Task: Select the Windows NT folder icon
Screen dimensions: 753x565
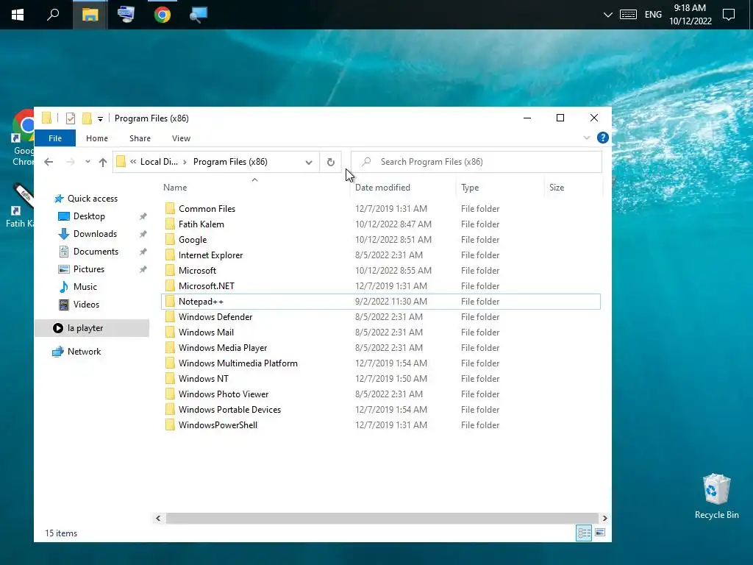Action: pos(170,379)
